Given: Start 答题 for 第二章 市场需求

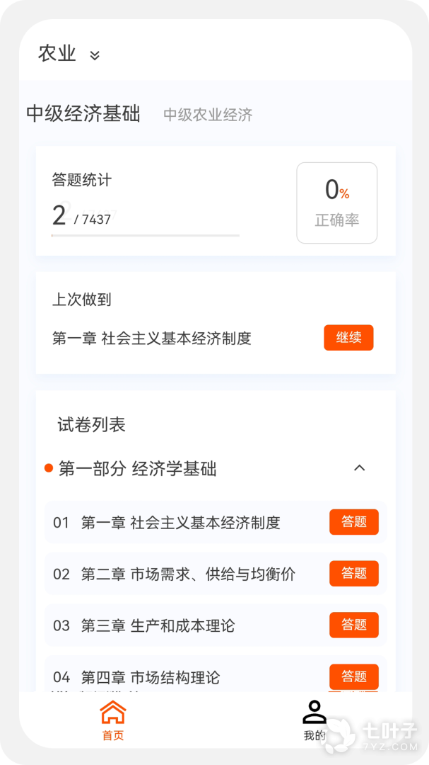Looking at the screenshot, I should click(x=354, y=573).
